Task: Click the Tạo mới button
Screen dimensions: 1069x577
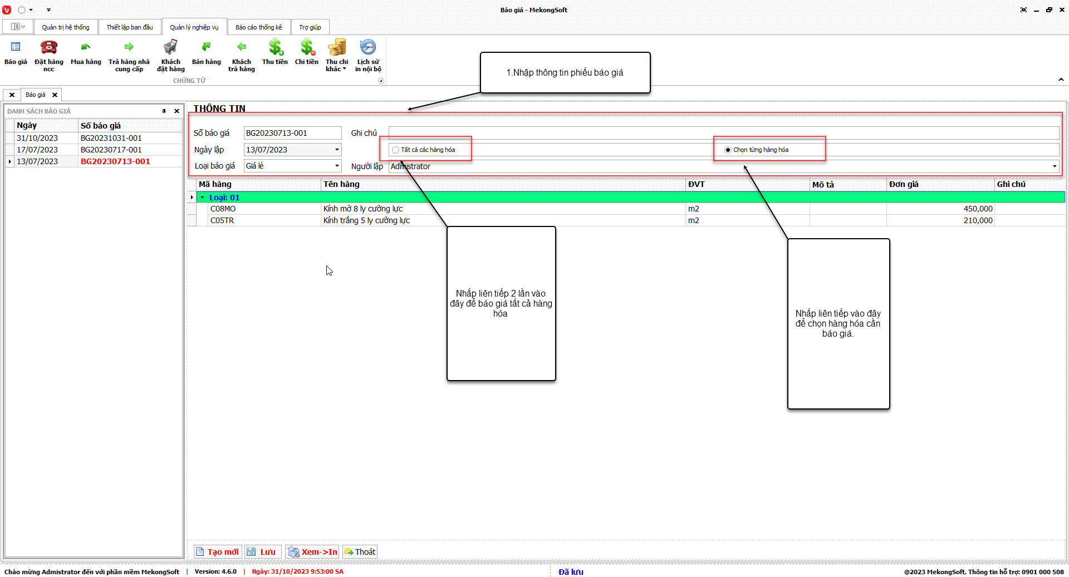Action: 218,552
